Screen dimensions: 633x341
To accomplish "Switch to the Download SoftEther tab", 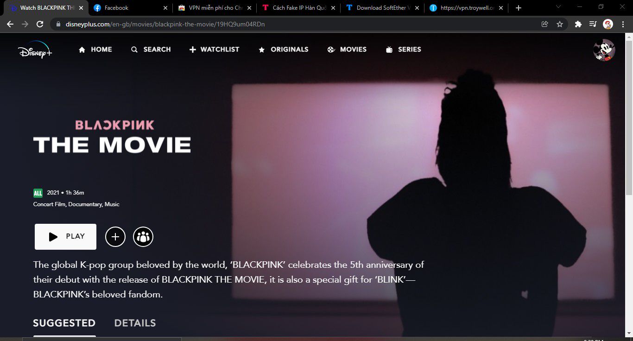I will (x=382, y=8).
